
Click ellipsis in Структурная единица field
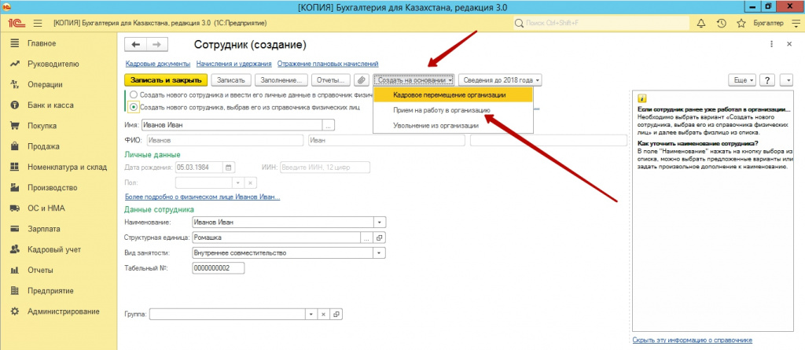click(366, 238)
